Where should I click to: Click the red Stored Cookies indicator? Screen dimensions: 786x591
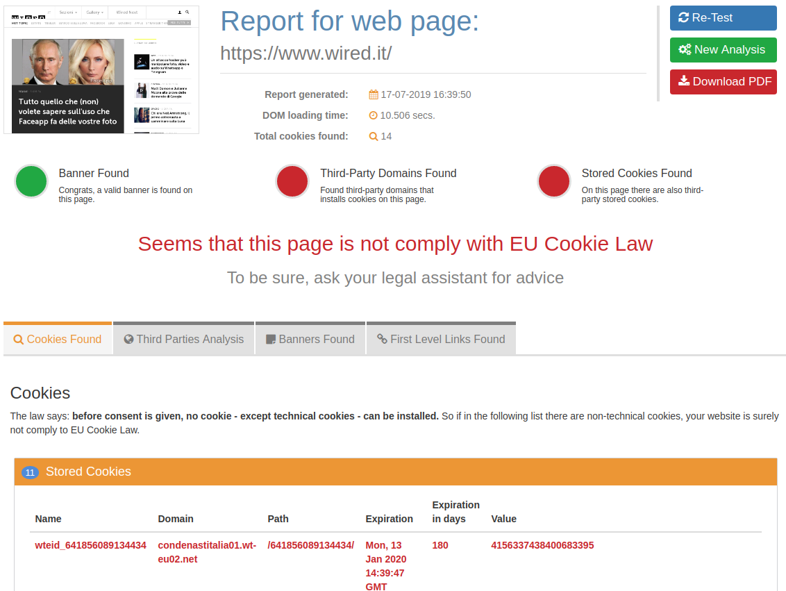pyautogui.click(x=554, y=181)
